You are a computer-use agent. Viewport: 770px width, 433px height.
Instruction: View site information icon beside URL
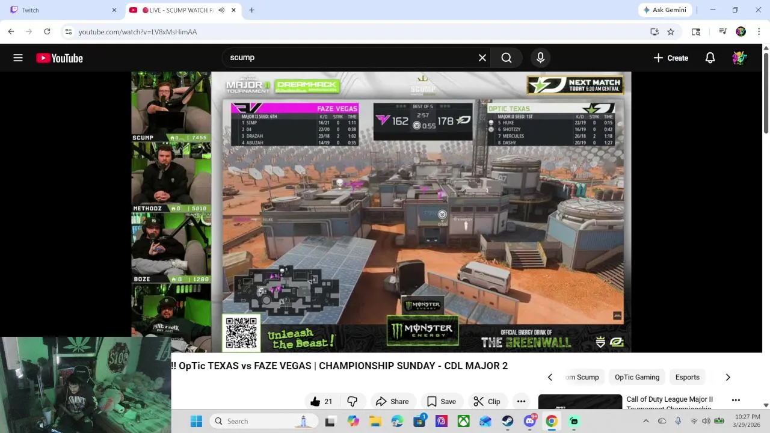(x=69, y=32)
